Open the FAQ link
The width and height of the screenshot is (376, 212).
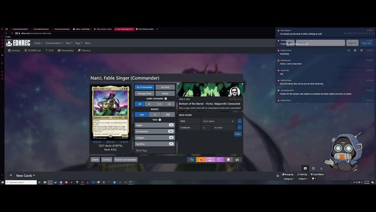click(x=49, y=50)
